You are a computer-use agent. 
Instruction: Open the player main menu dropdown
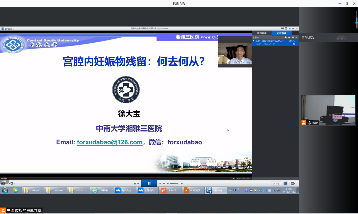pyautogui.click(x=8, y=29)
